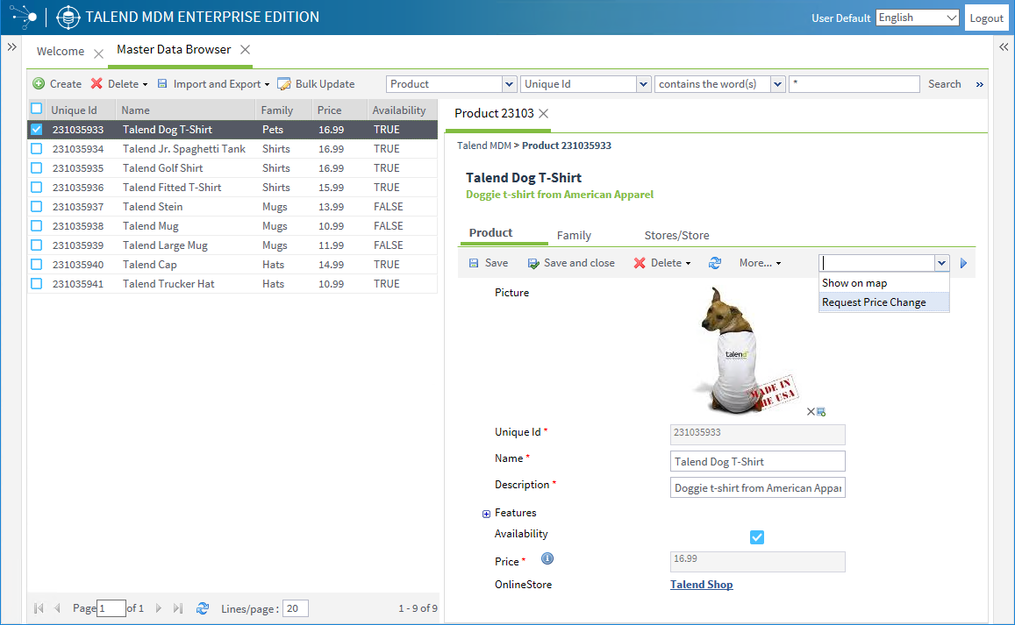Click the Talend MDM breadcrumb
This screenshot has height=625, width=1015.
click(x=484, y=146)
